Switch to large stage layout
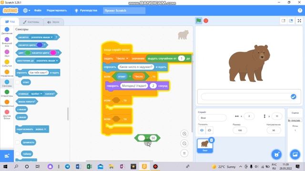This screenshot has height=171, width=305. point(291,21)
